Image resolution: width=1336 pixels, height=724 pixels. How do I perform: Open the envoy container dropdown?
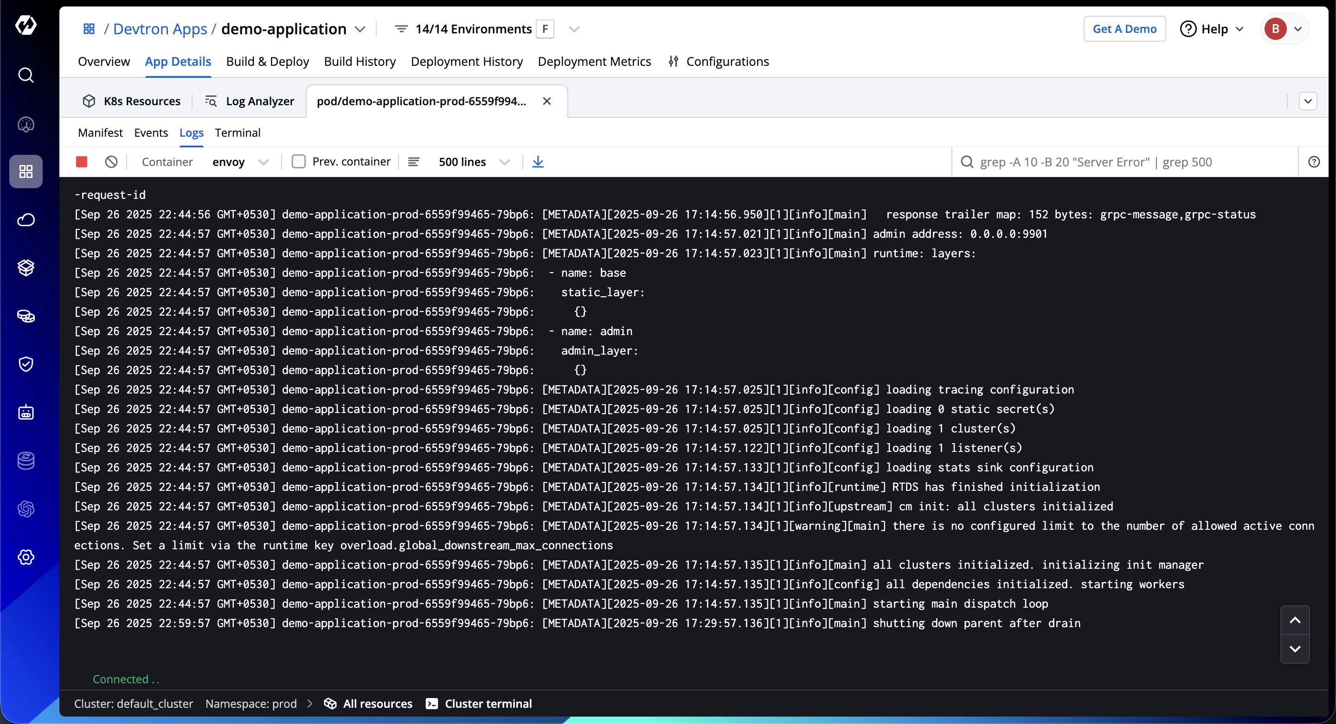pos(240,162)
